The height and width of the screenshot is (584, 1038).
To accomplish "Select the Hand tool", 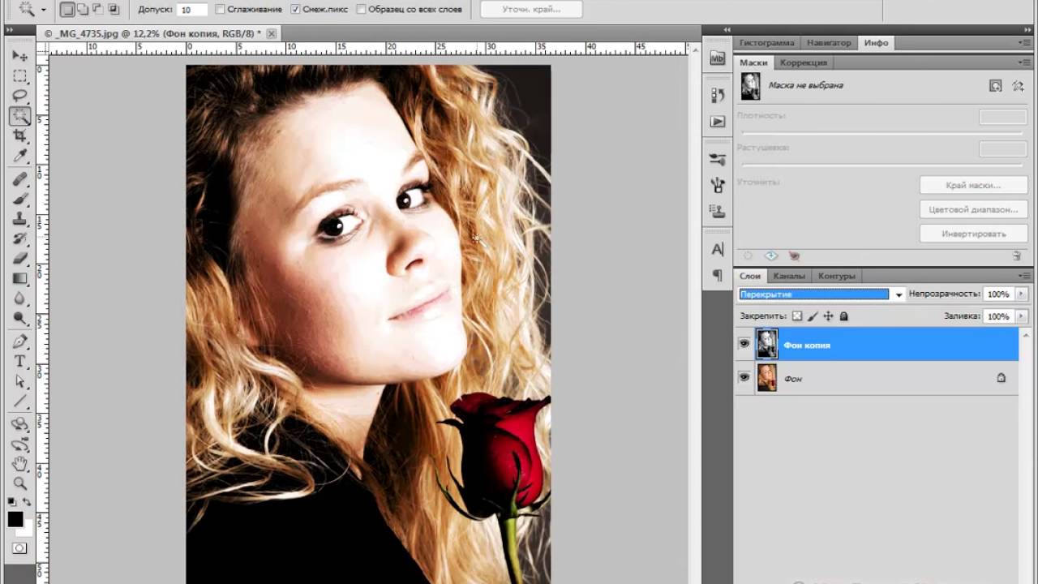I will [20, 464].
